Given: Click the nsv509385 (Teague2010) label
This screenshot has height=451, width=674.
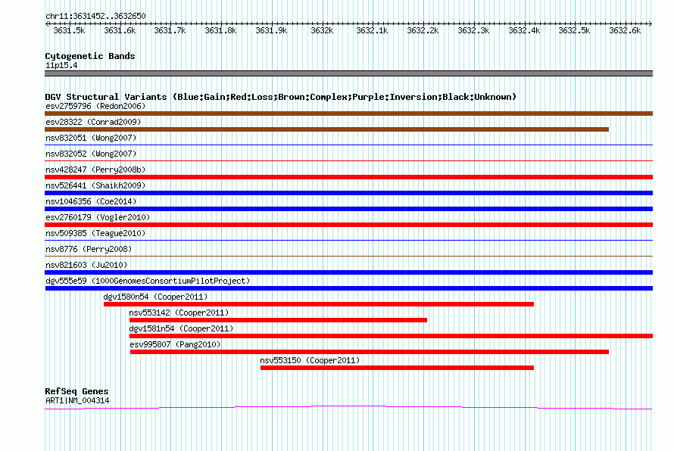Looking at the screenshot, I should tap(95, 233).
